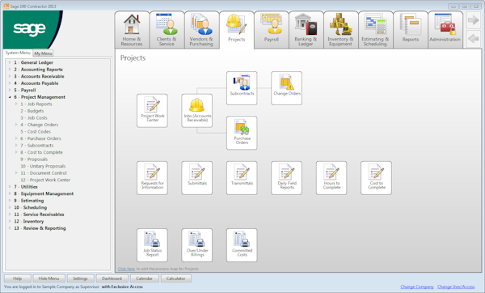Image resolution: width=485 pixels, height=293 pixels.
Task: Click the back arrow navigation icon
Action: [x=473, y=39]
